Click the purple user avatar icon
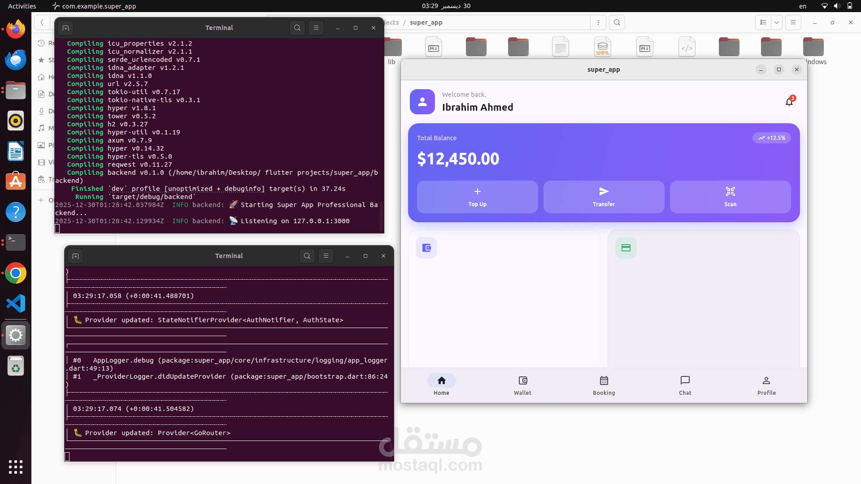The height and width of the screenshot is (484, 861). [x=422, y=102]
